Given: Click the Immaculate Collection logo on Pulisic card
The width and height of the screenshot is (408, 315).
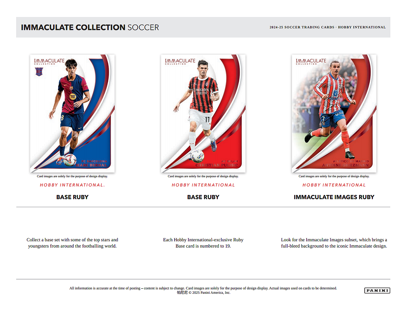Looking at the screenshot, I should [180, 61].
